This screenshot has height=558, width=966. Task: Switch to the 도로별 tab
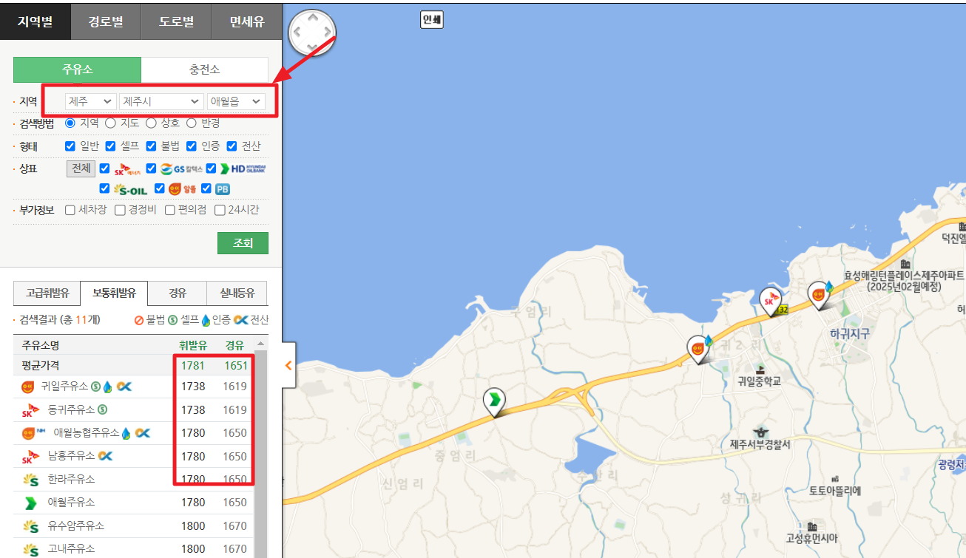(x=176, y=21)
